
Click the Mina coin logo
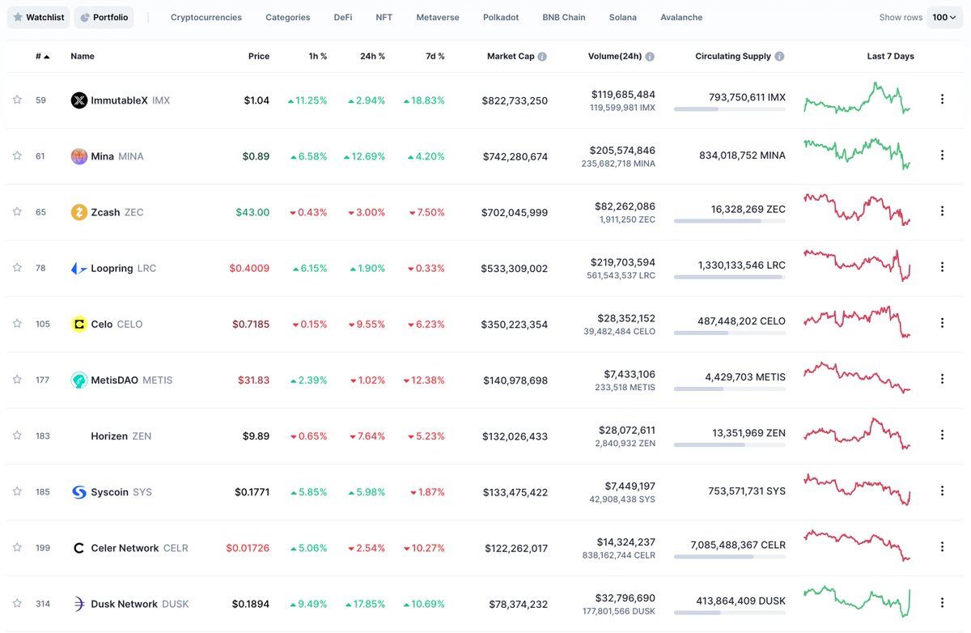(79, 156)
